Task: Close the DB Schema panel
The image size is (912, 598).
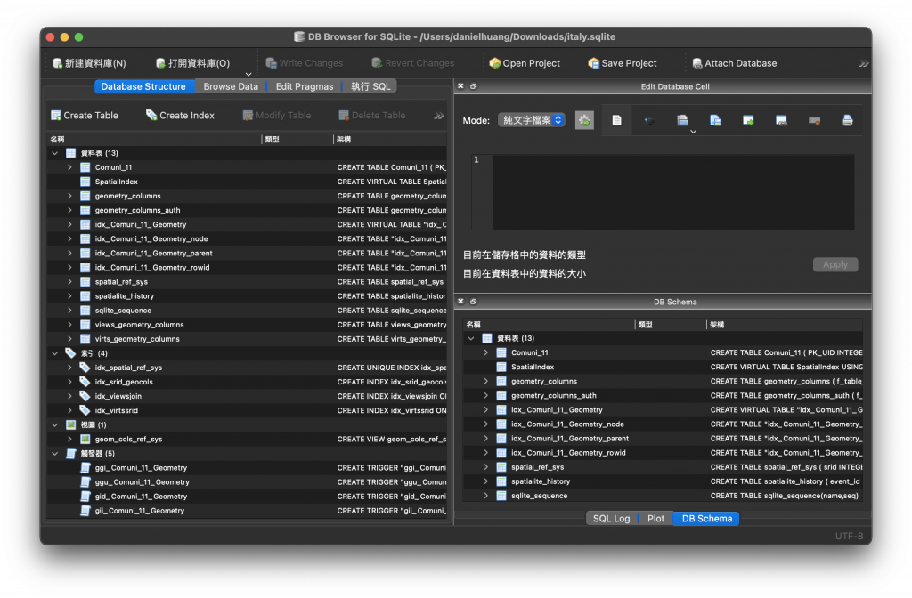Action: click(460, 302)
